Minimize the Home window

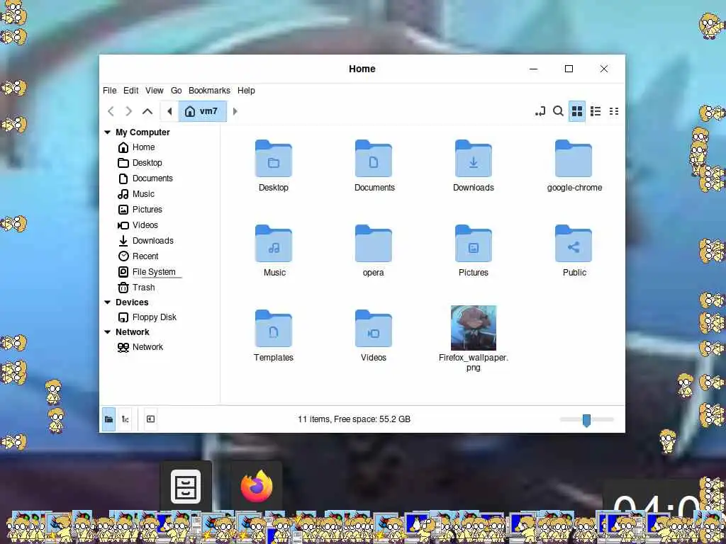coord(533,69)
